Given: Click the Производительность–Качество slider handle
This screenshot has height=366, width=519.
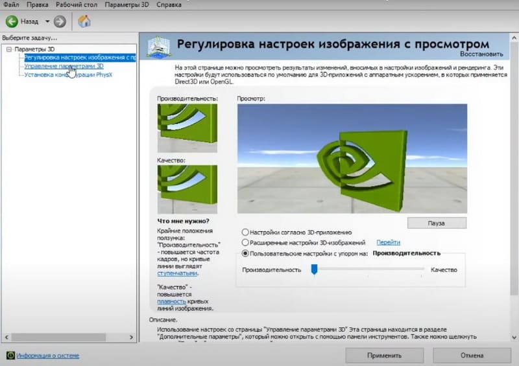Looking at the screenshot, I should click(x=313, y=269).
